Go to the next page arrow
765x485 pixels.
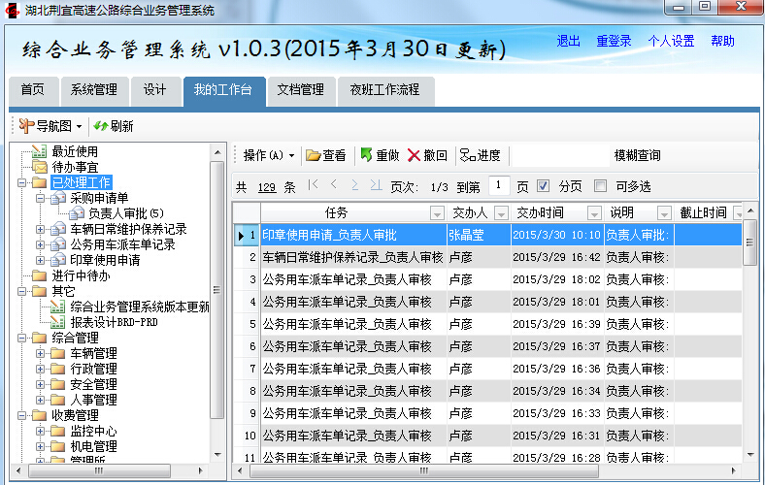[355, 185]
